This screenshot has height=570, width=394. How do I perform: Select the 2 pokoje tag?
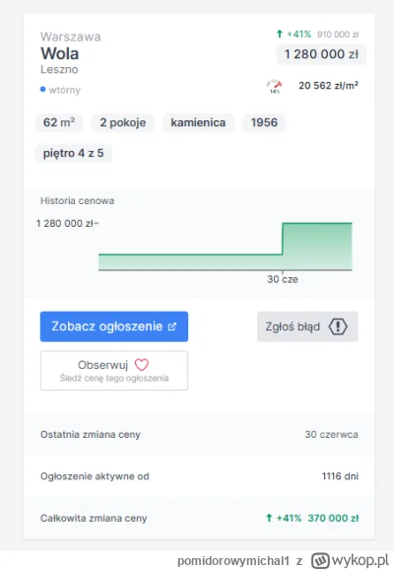tap(123, 122)
